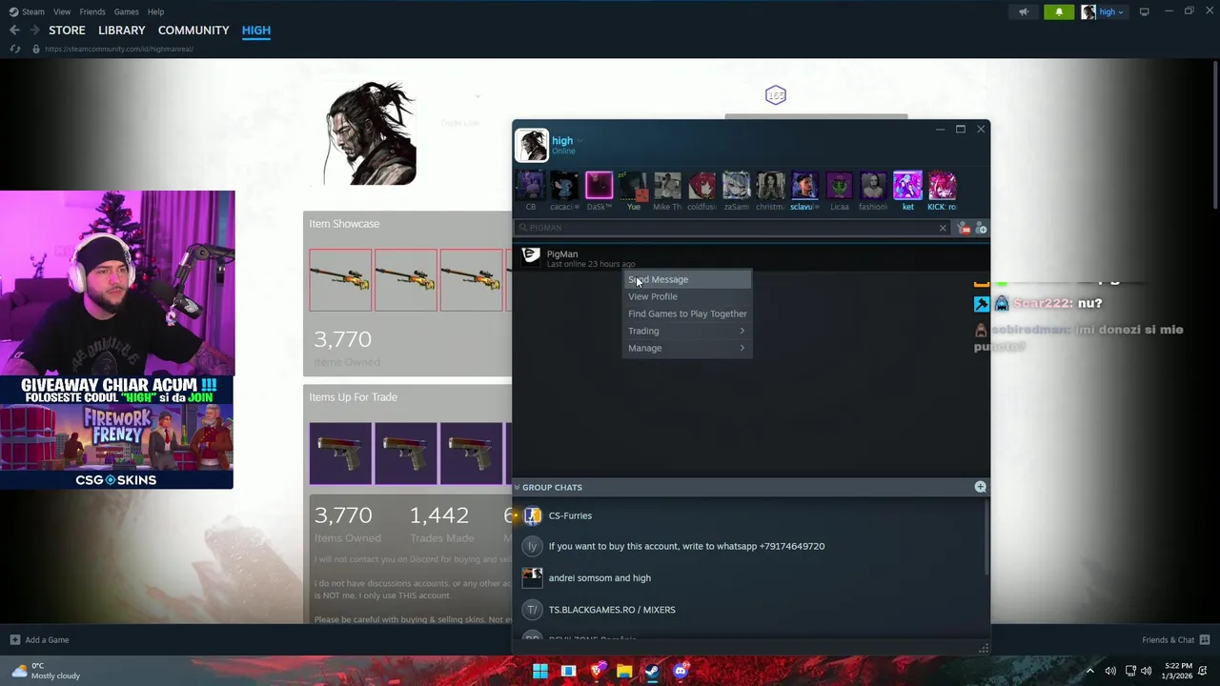This screenshot has height=686, width=1220.
Task: Open the Games menu
Action: pos(126,11)
